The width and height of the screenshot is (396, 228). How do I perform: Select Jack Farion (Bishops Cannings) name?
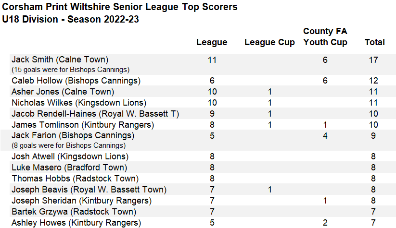click(x=73, y=136)
